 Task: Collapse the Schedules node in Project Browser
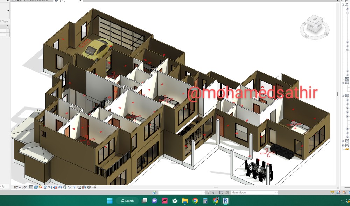click(343, 83)
